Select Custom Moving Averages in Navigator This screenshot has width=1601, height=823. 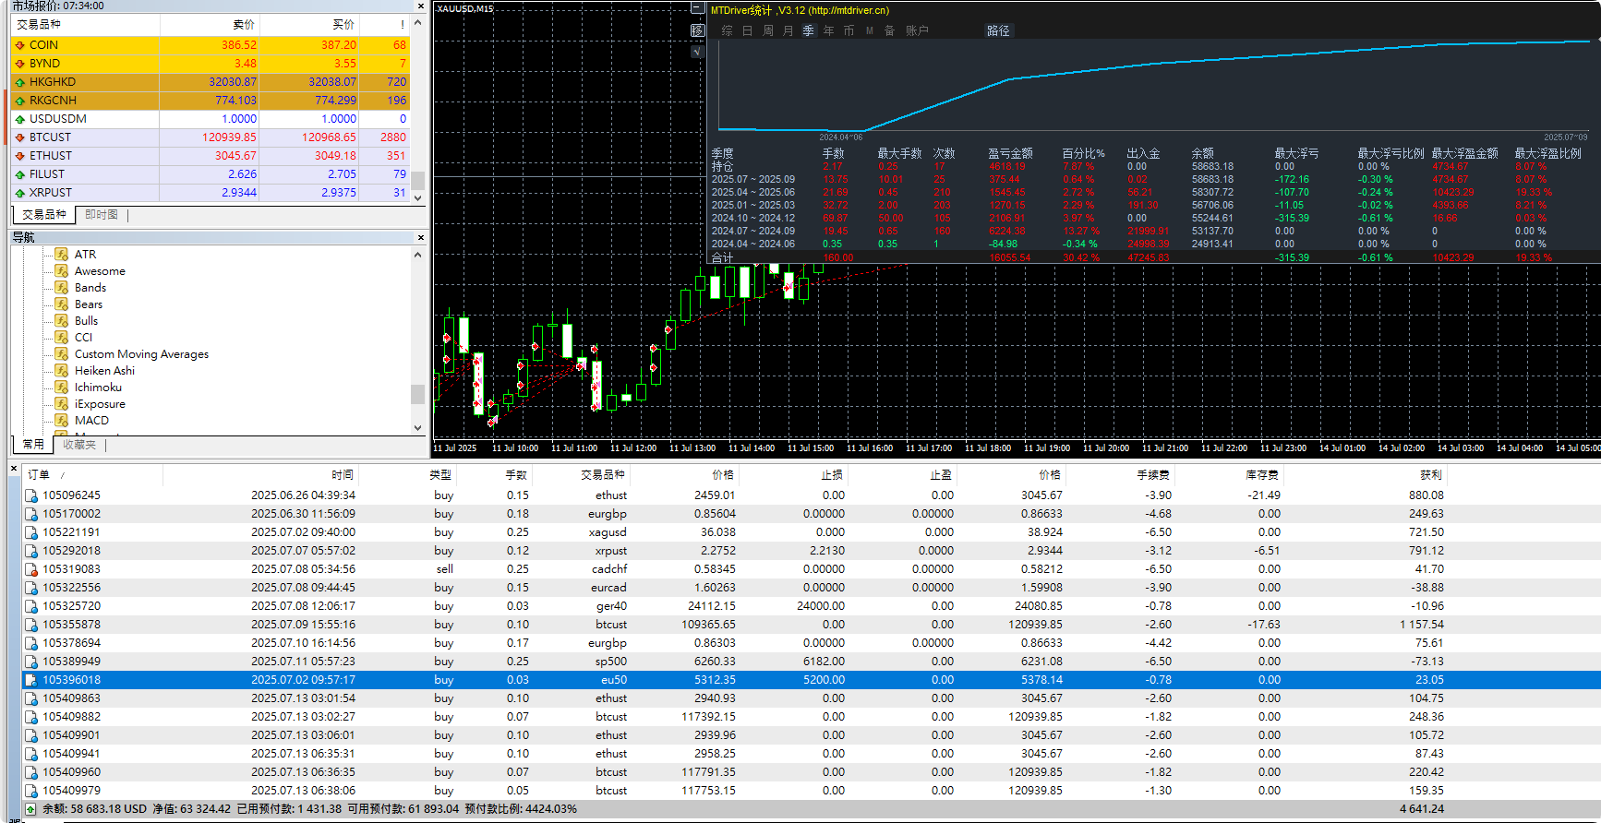pos(141,353)
